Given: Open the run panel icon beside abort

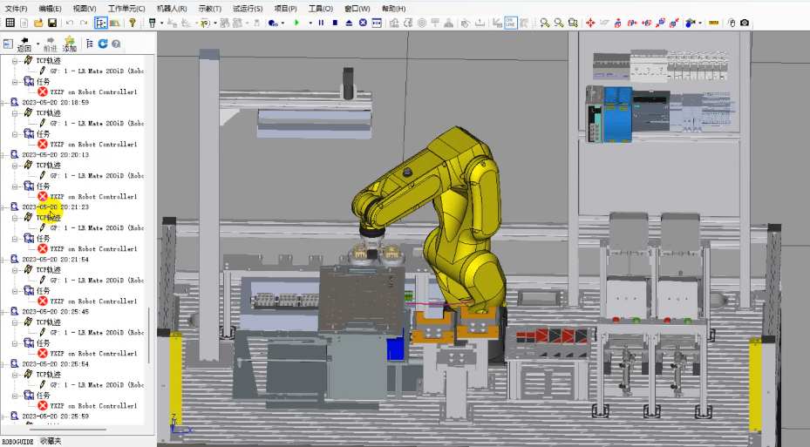Looking at the screenshot, I should (x=378, y=23).
